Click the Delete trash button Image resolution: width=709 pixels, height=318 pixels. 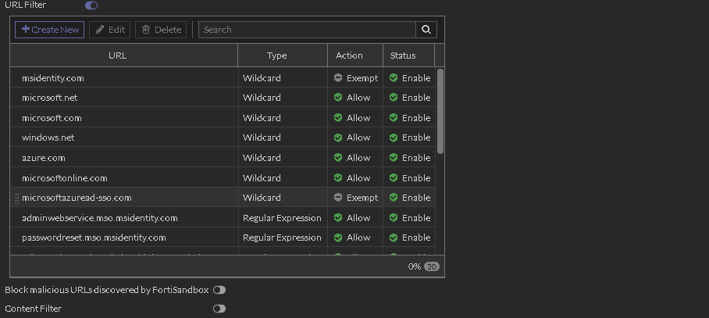pyautogui.click(x=160, y=30)
